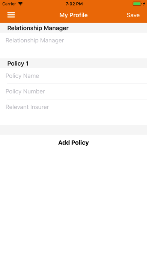
Task: Select the Policy 1 section header
Action: click(x=73, y=63)
